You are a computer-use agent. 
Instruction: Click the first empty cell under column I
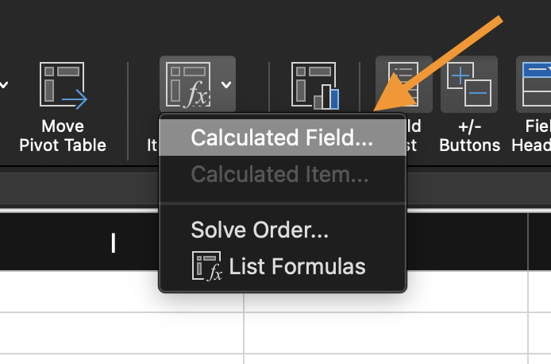click(x=121, y=291)
